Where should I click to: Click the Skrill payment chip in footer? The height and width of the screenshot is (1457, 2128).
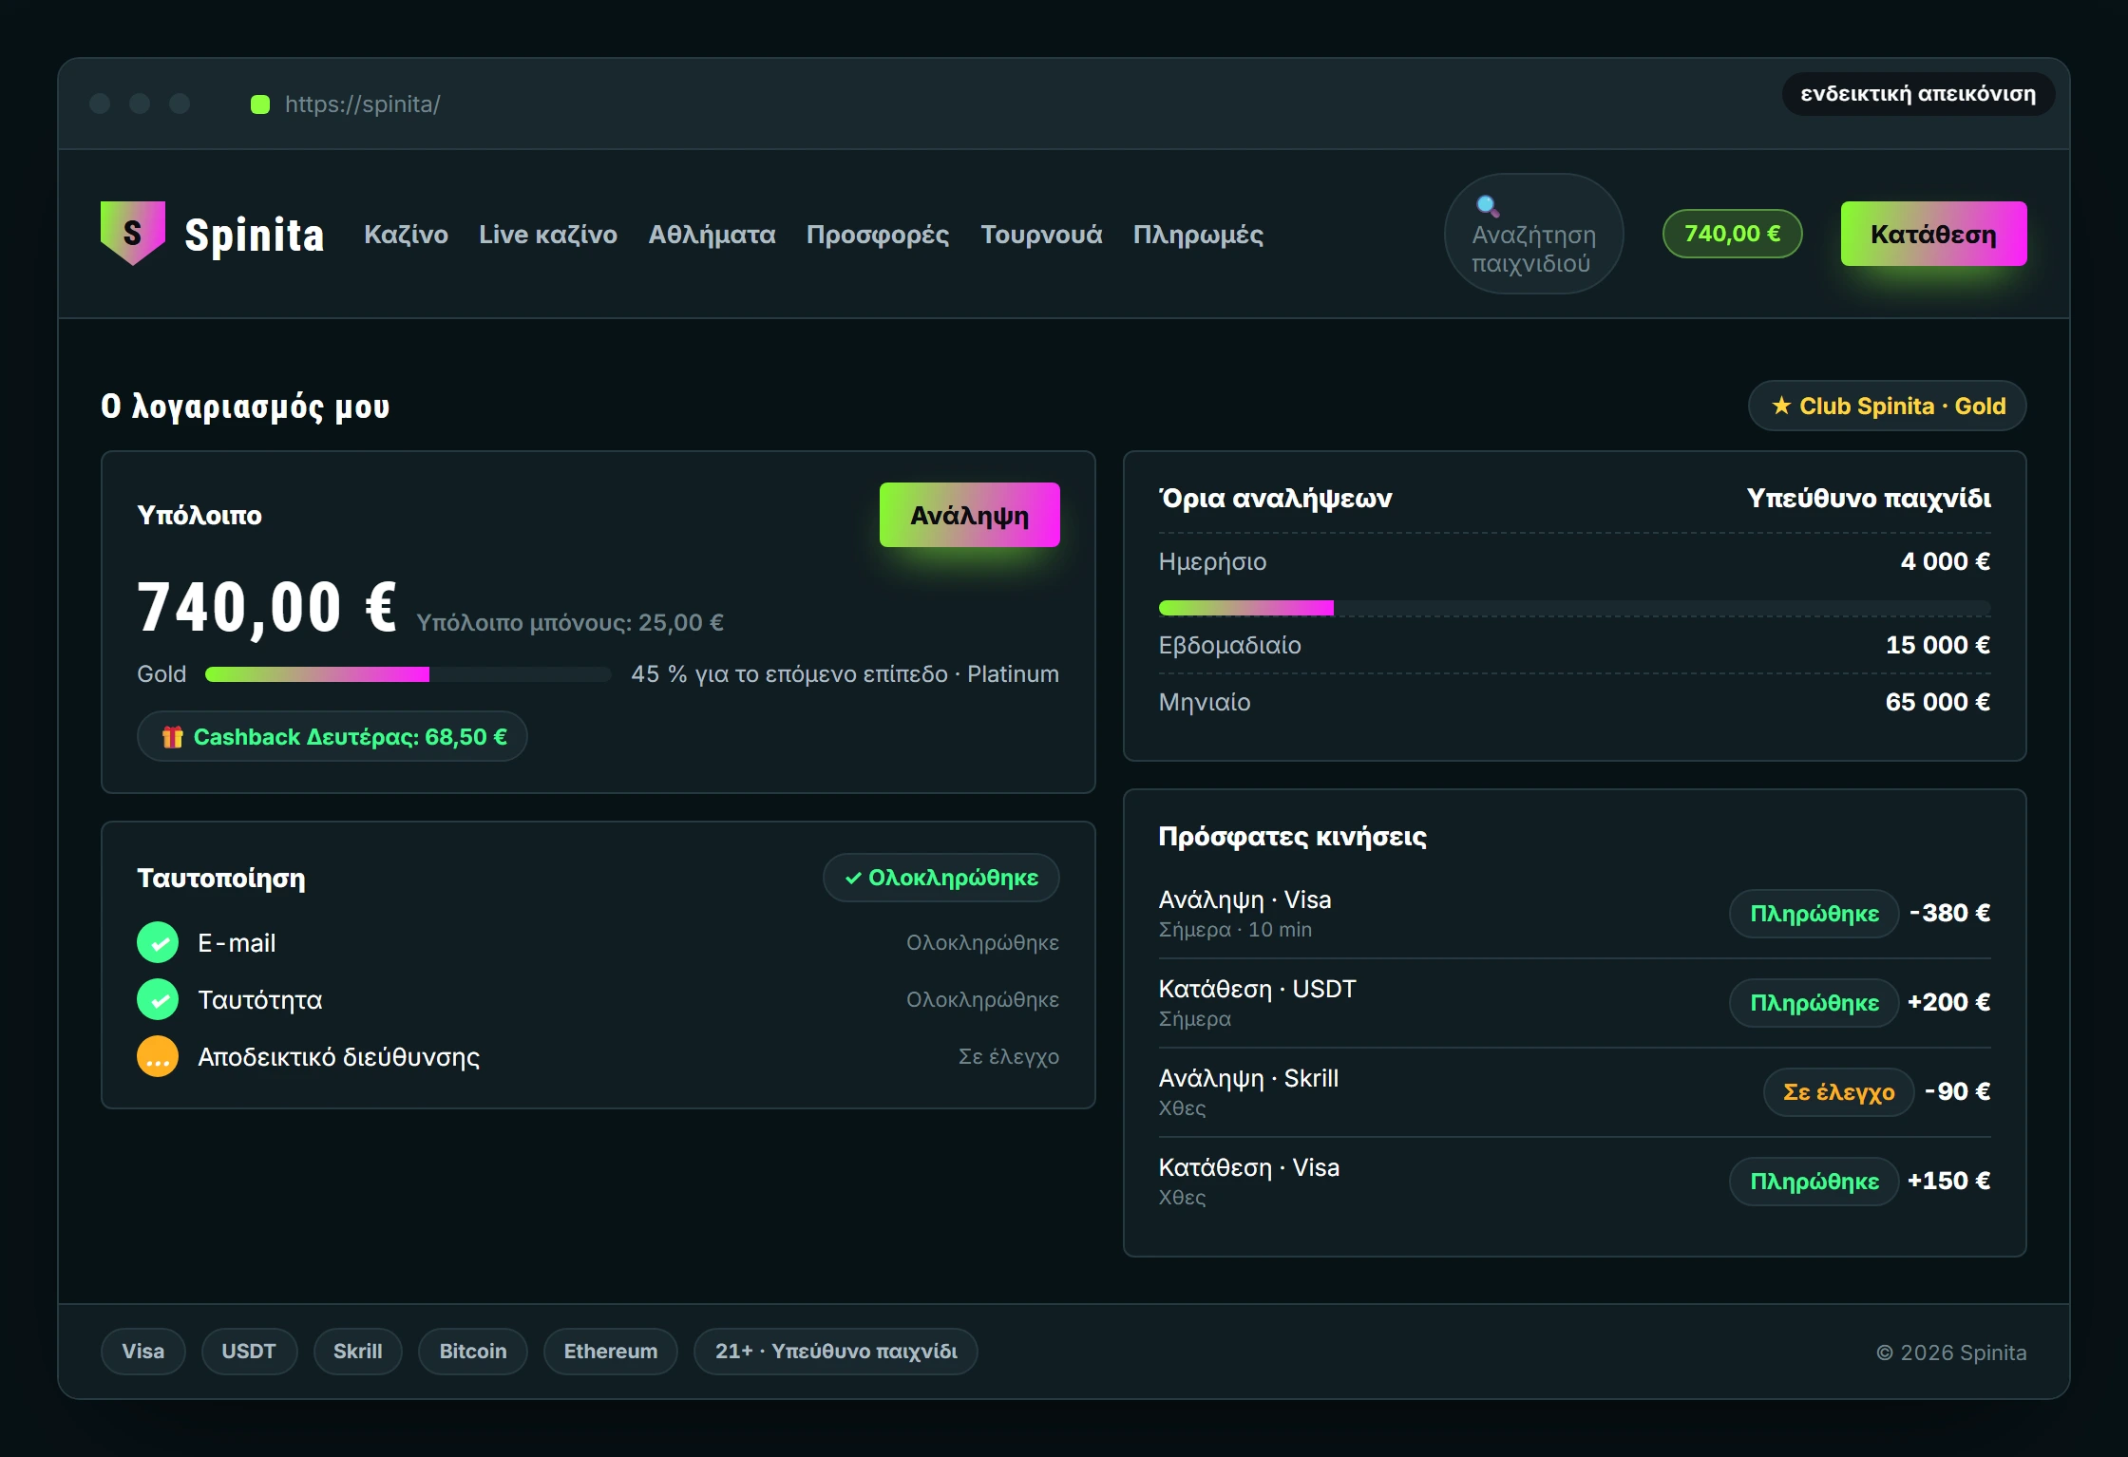[357, 1352]
